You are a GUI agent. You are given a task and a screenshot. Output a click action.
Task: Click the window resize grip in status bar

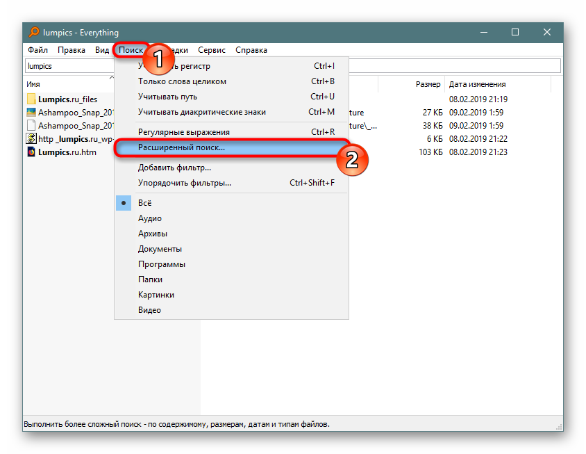point(559,427)
